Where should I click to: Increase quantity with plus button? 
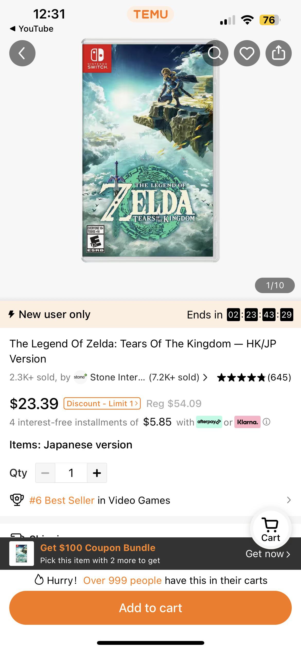point(97,473)
